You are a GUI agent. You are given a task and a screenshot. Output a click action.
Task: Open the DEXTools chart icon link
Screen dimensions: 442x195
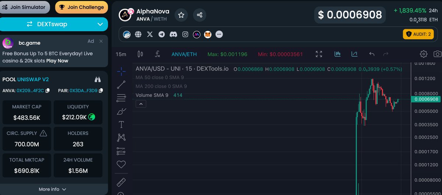(x=127, y=34)
